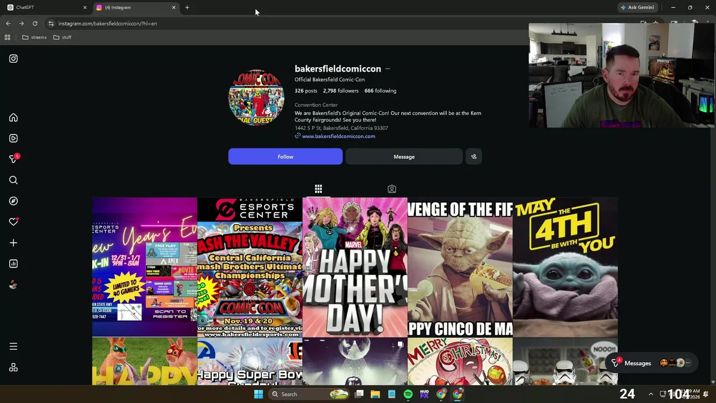This screenshot has height=403, width=716.
Task: Switch to the Tagged photos tab
Action: pos(392,189)
